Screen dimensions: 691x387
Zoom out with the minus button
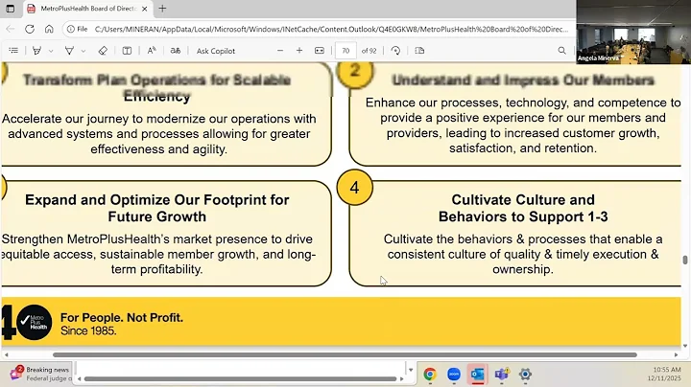pyautogui.click(x=280, y=51)
